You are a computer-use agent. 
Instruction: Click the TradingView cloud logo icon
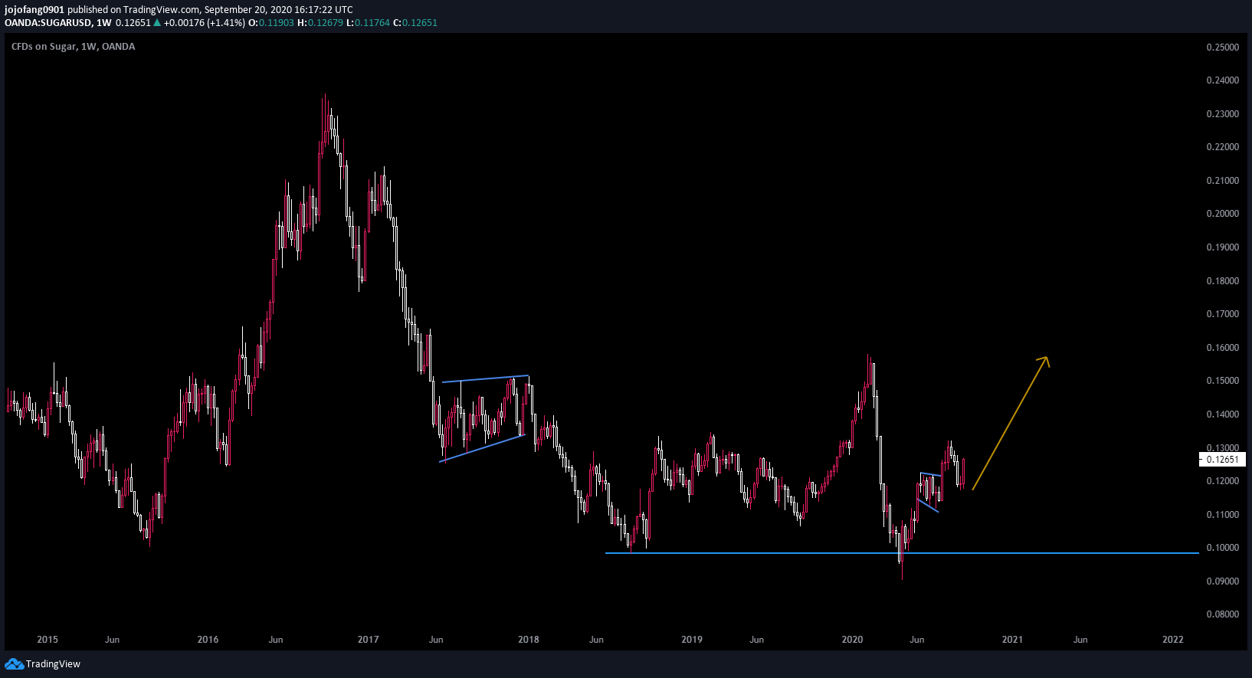[14, 663]
